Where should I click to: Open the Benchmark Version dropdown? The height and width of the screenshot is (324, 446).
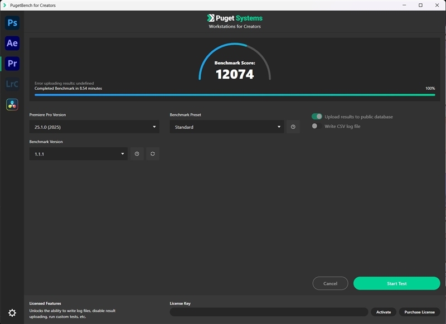(x=78, y=153)
